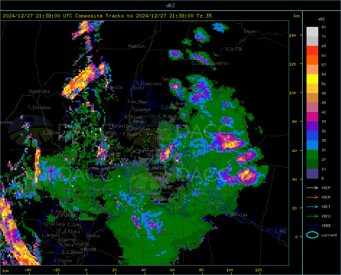Click the La_Carrera map label
341x275 pixels.
click(46, 196)
